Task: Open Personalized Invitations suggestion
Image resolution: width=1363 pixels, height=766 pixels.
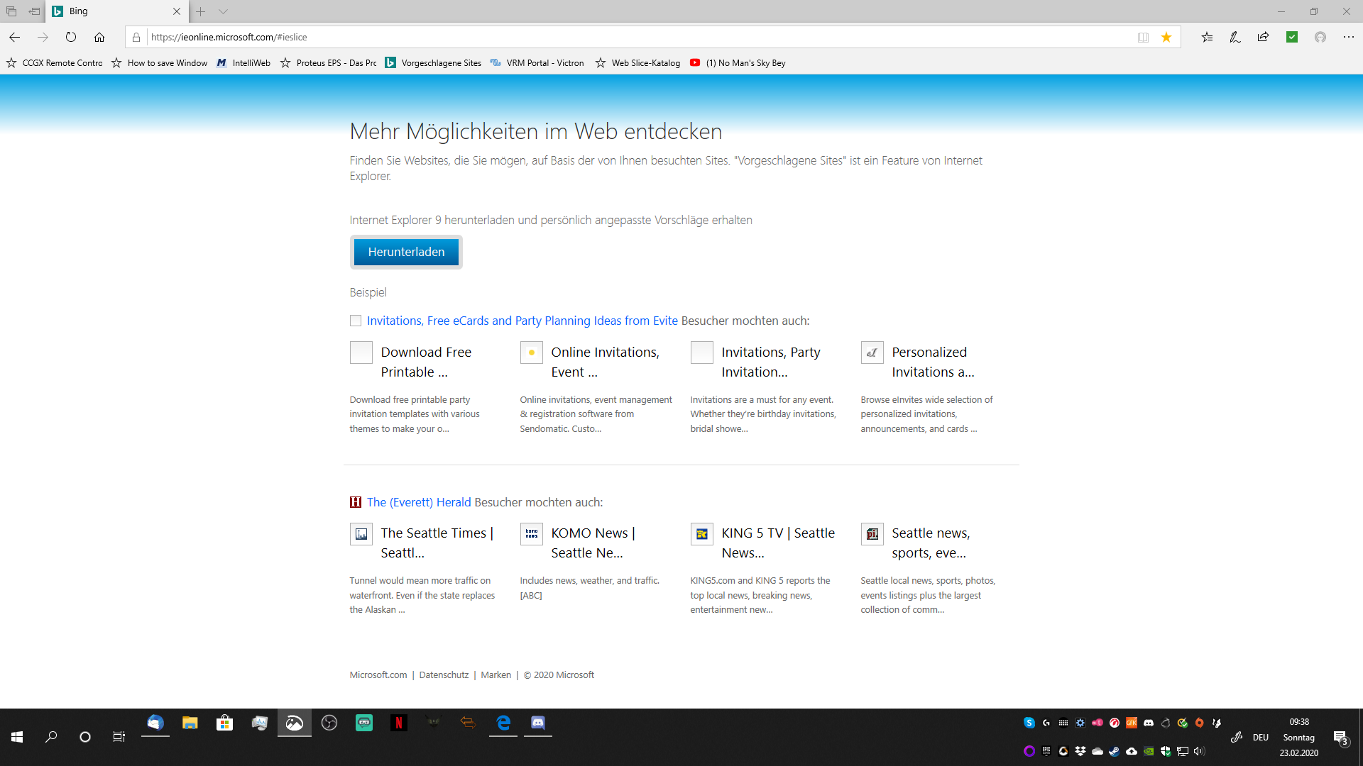Action: [933, 362]
